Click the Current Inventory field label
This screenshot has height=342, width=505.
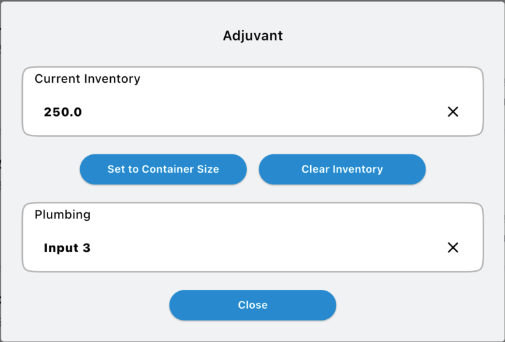[87, 79]
